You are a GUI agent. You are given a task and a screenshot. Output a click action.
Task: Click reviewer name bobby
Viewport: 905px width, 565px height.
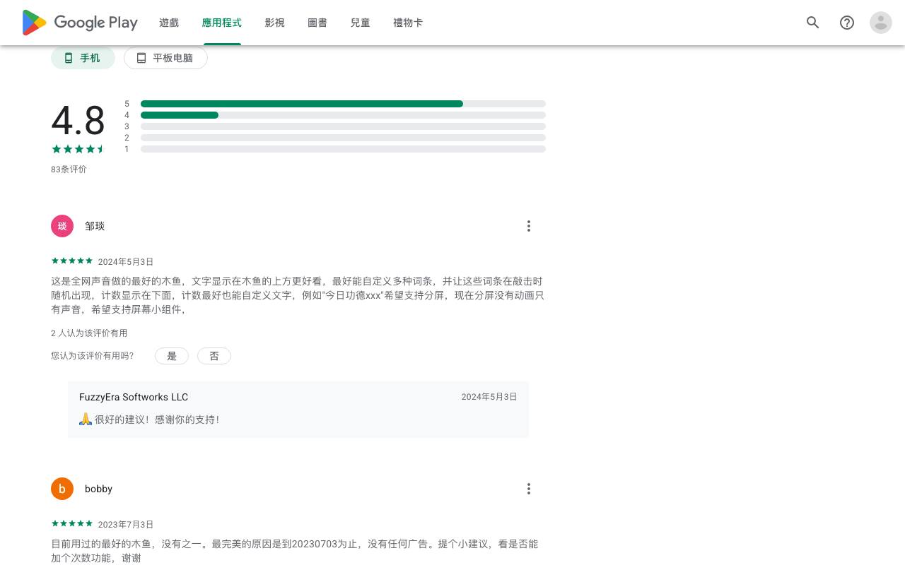98,489
